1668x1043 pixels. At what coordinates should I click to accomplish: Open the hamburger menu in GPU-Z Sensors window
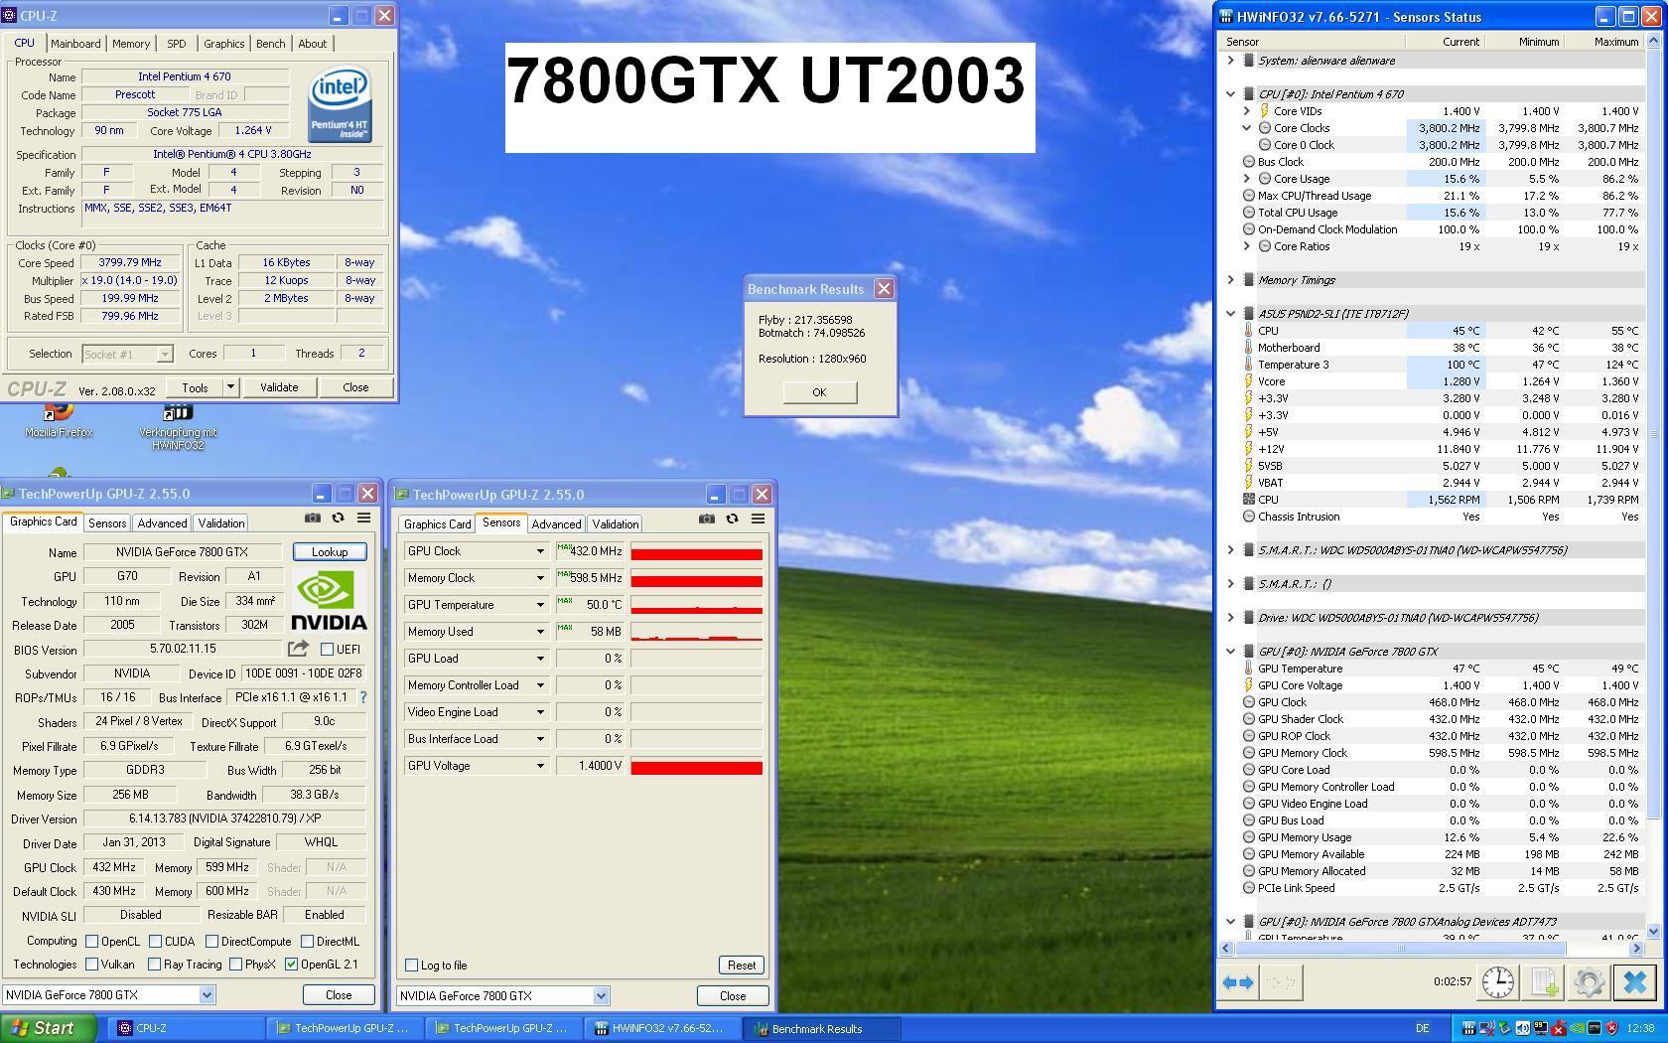(758, 519)
